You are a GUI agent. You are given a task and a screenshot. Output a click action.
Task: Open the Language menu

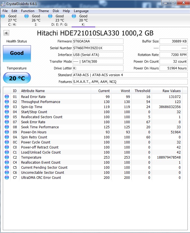(x=81, y=11)
